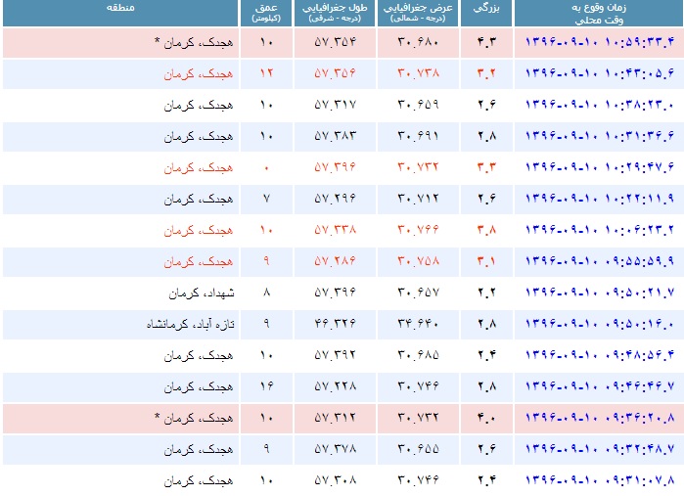
Task: Click latitude value ۳۴.۶۴۰
Action: point(418,324)
